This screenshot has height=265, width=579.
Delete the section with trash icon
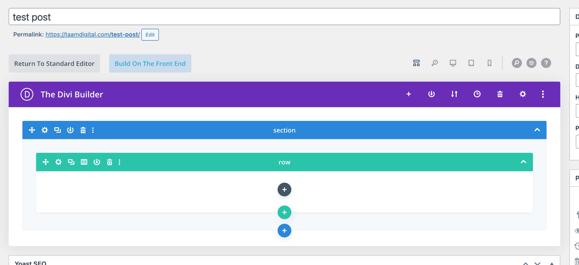(83, 130)
